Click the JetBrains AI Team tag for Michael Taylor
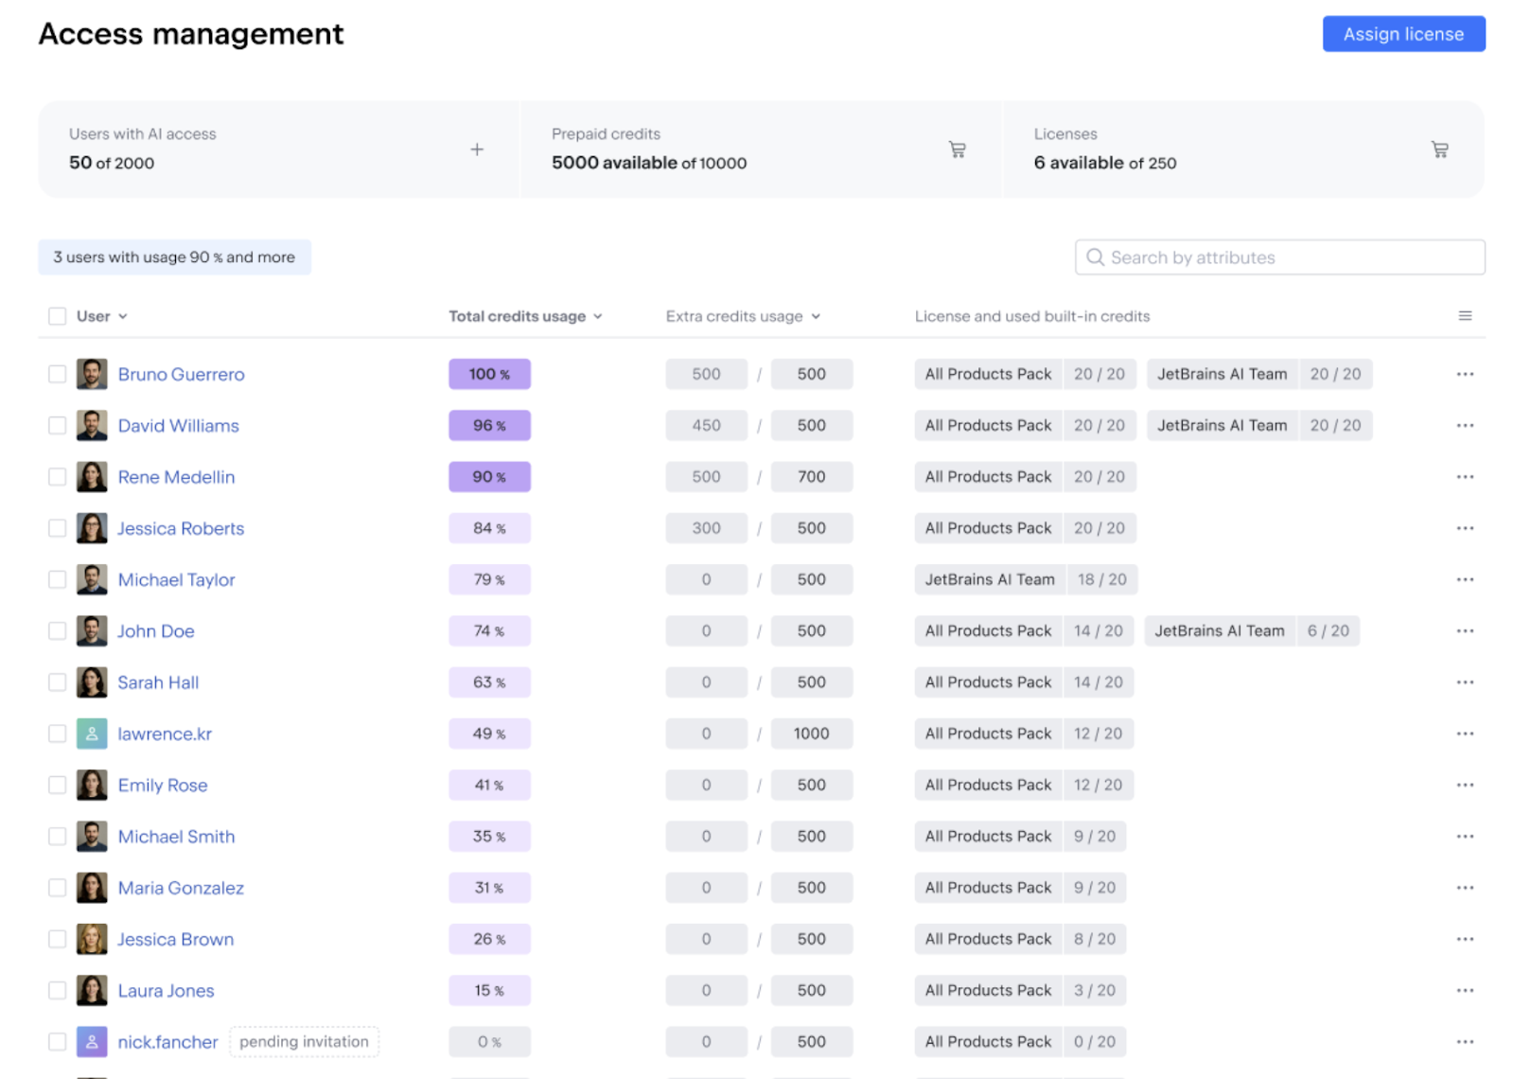Viewport: 1514px width, 1079px height. click(x=989, y=580)
